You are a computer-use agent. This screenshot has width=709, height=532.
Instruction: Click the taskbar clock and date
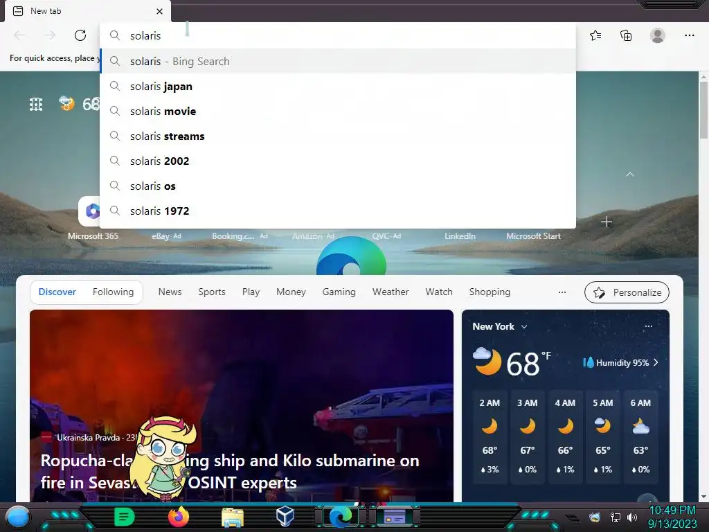pyautogui.click(x=672, y=517)
